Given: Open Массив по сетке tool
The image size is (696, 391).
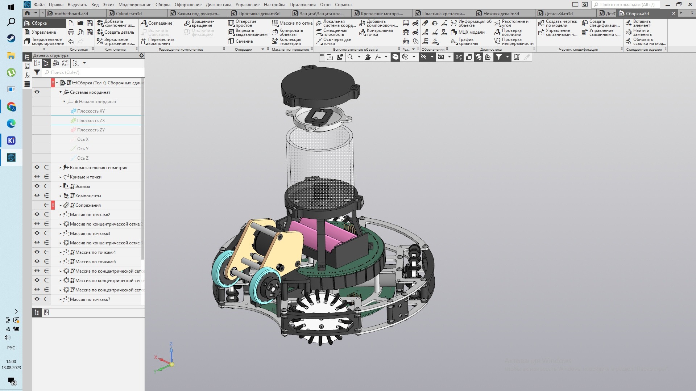Looking at the screenshot, I should coord(292,23).
